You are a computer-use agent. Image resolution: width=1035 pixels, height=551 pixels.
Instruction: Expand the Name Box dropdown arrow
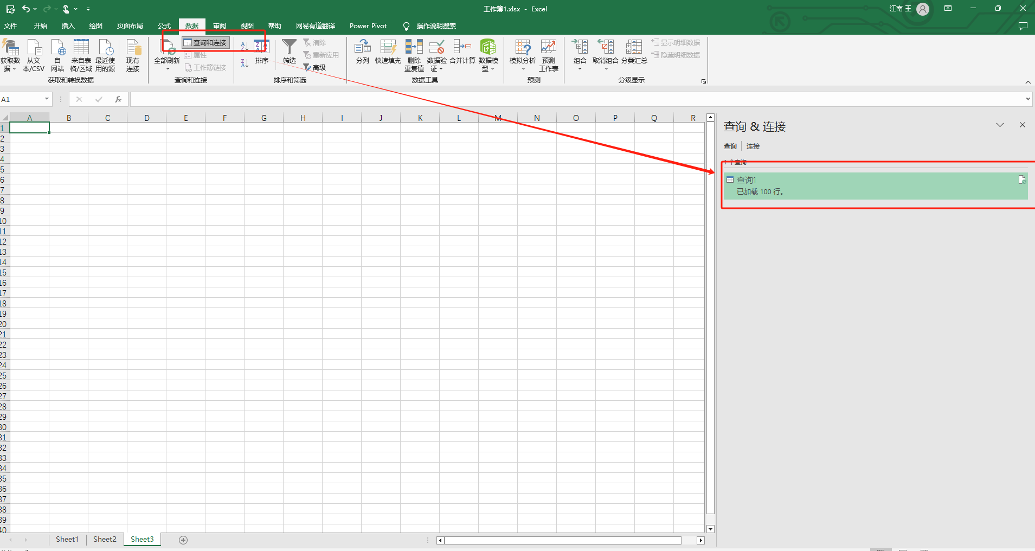point(47,99)
